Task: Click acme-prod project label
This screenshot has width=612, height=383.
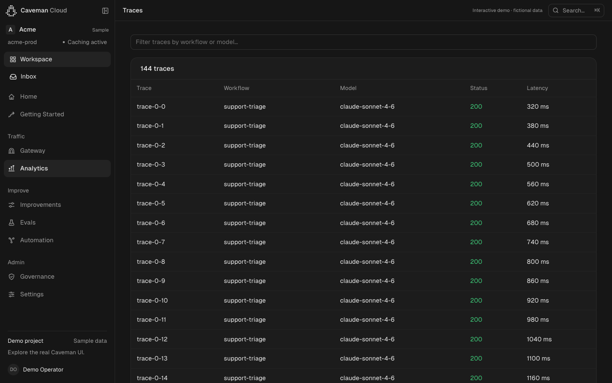Action: [22, 42]
